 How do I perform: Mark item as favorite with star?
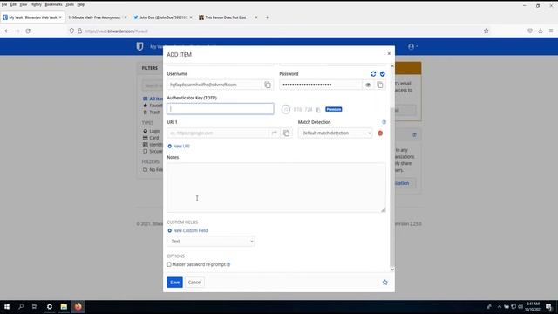384,283
